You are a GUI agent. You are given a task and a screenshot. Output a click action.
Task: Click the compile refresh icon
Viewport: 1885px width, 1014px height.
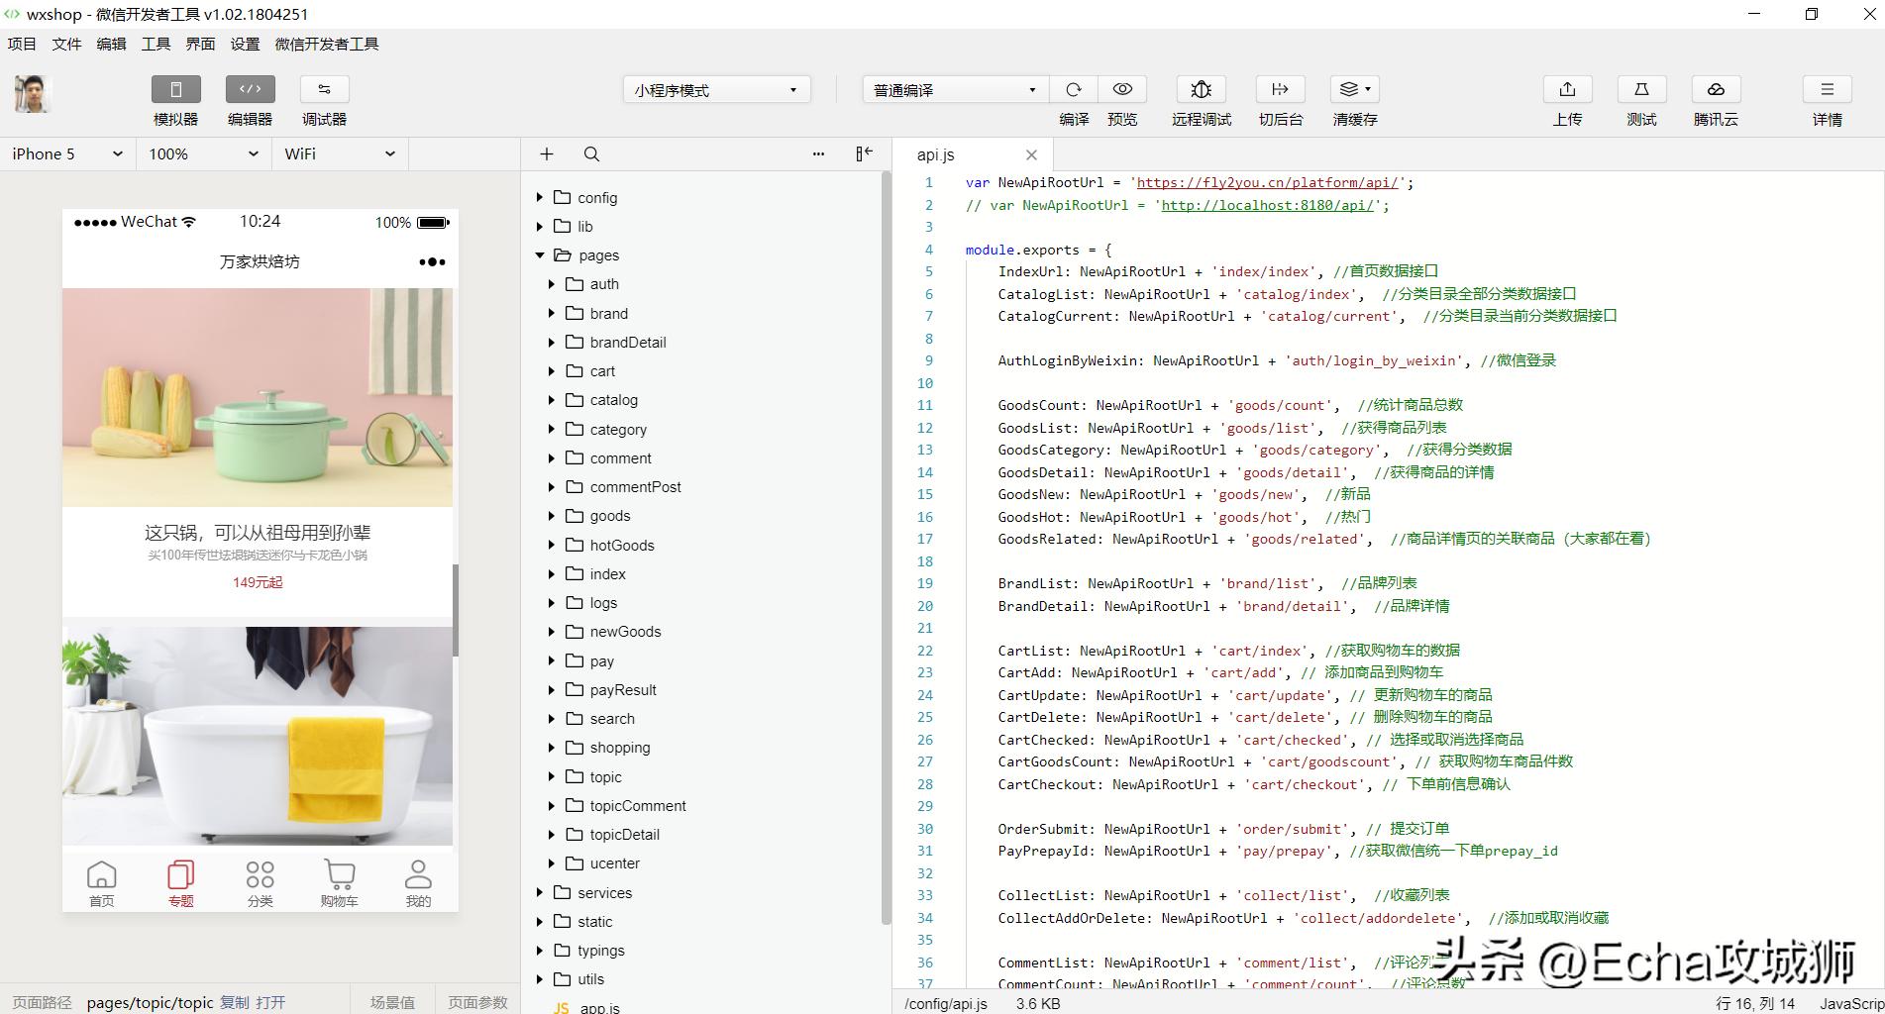point(1073,90)
